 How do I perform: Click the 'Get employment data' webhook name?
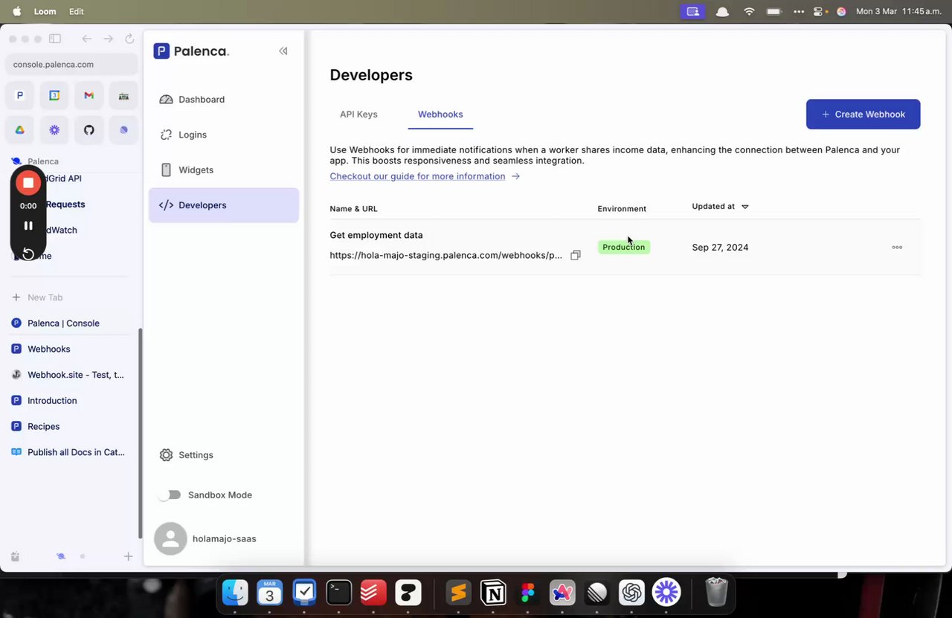(x=376, y=235)
